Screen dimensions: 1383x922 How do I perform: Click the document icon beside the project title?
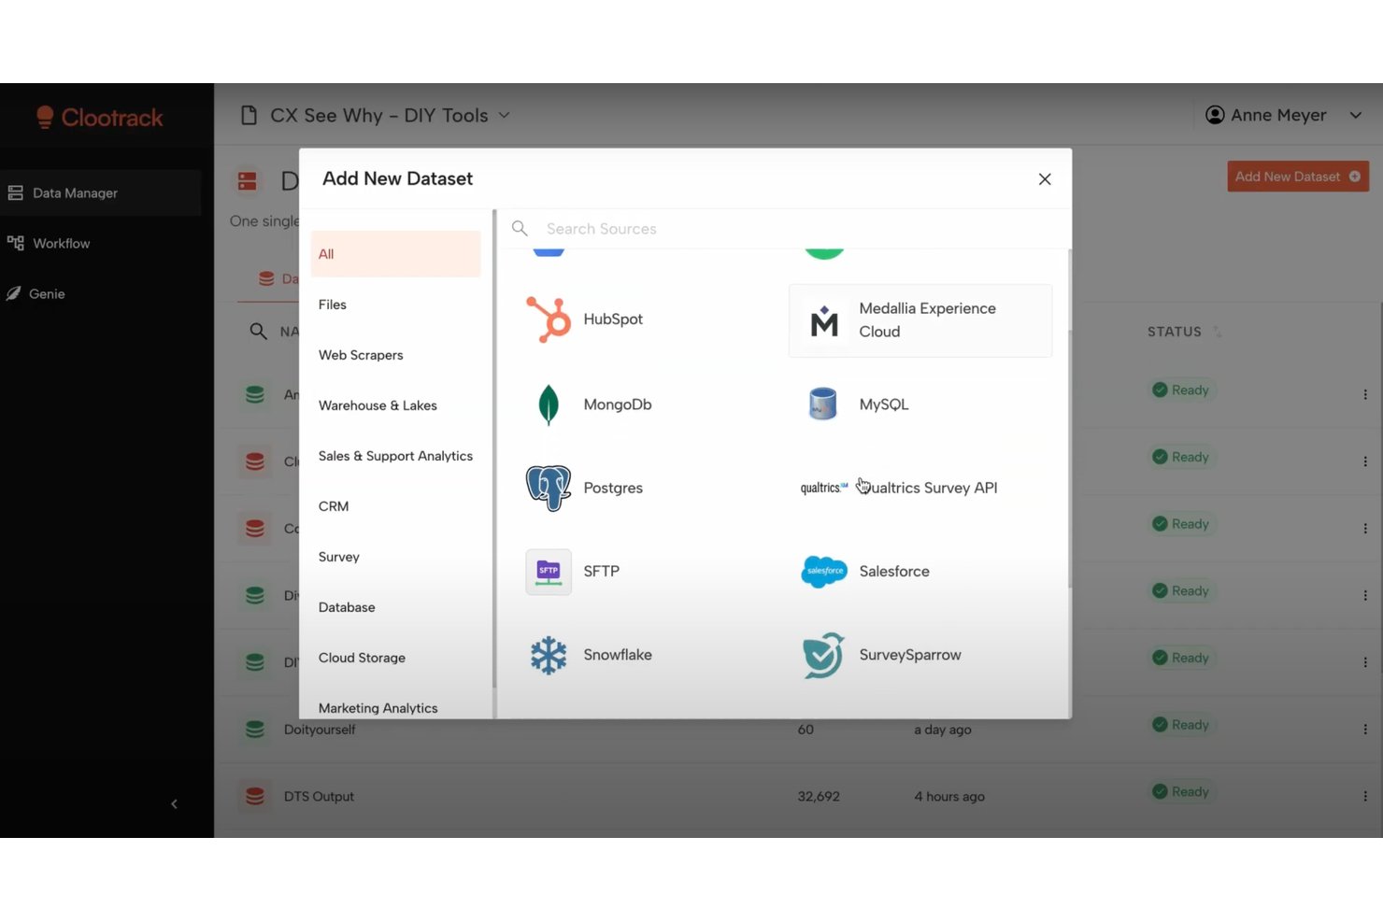(249, 116)
